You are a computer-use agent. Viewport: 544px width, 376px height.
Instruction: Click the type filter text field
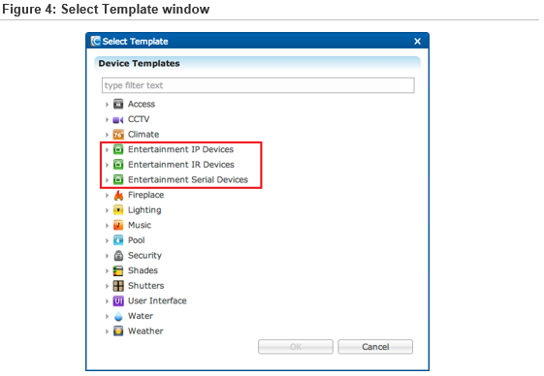(258, 85)
